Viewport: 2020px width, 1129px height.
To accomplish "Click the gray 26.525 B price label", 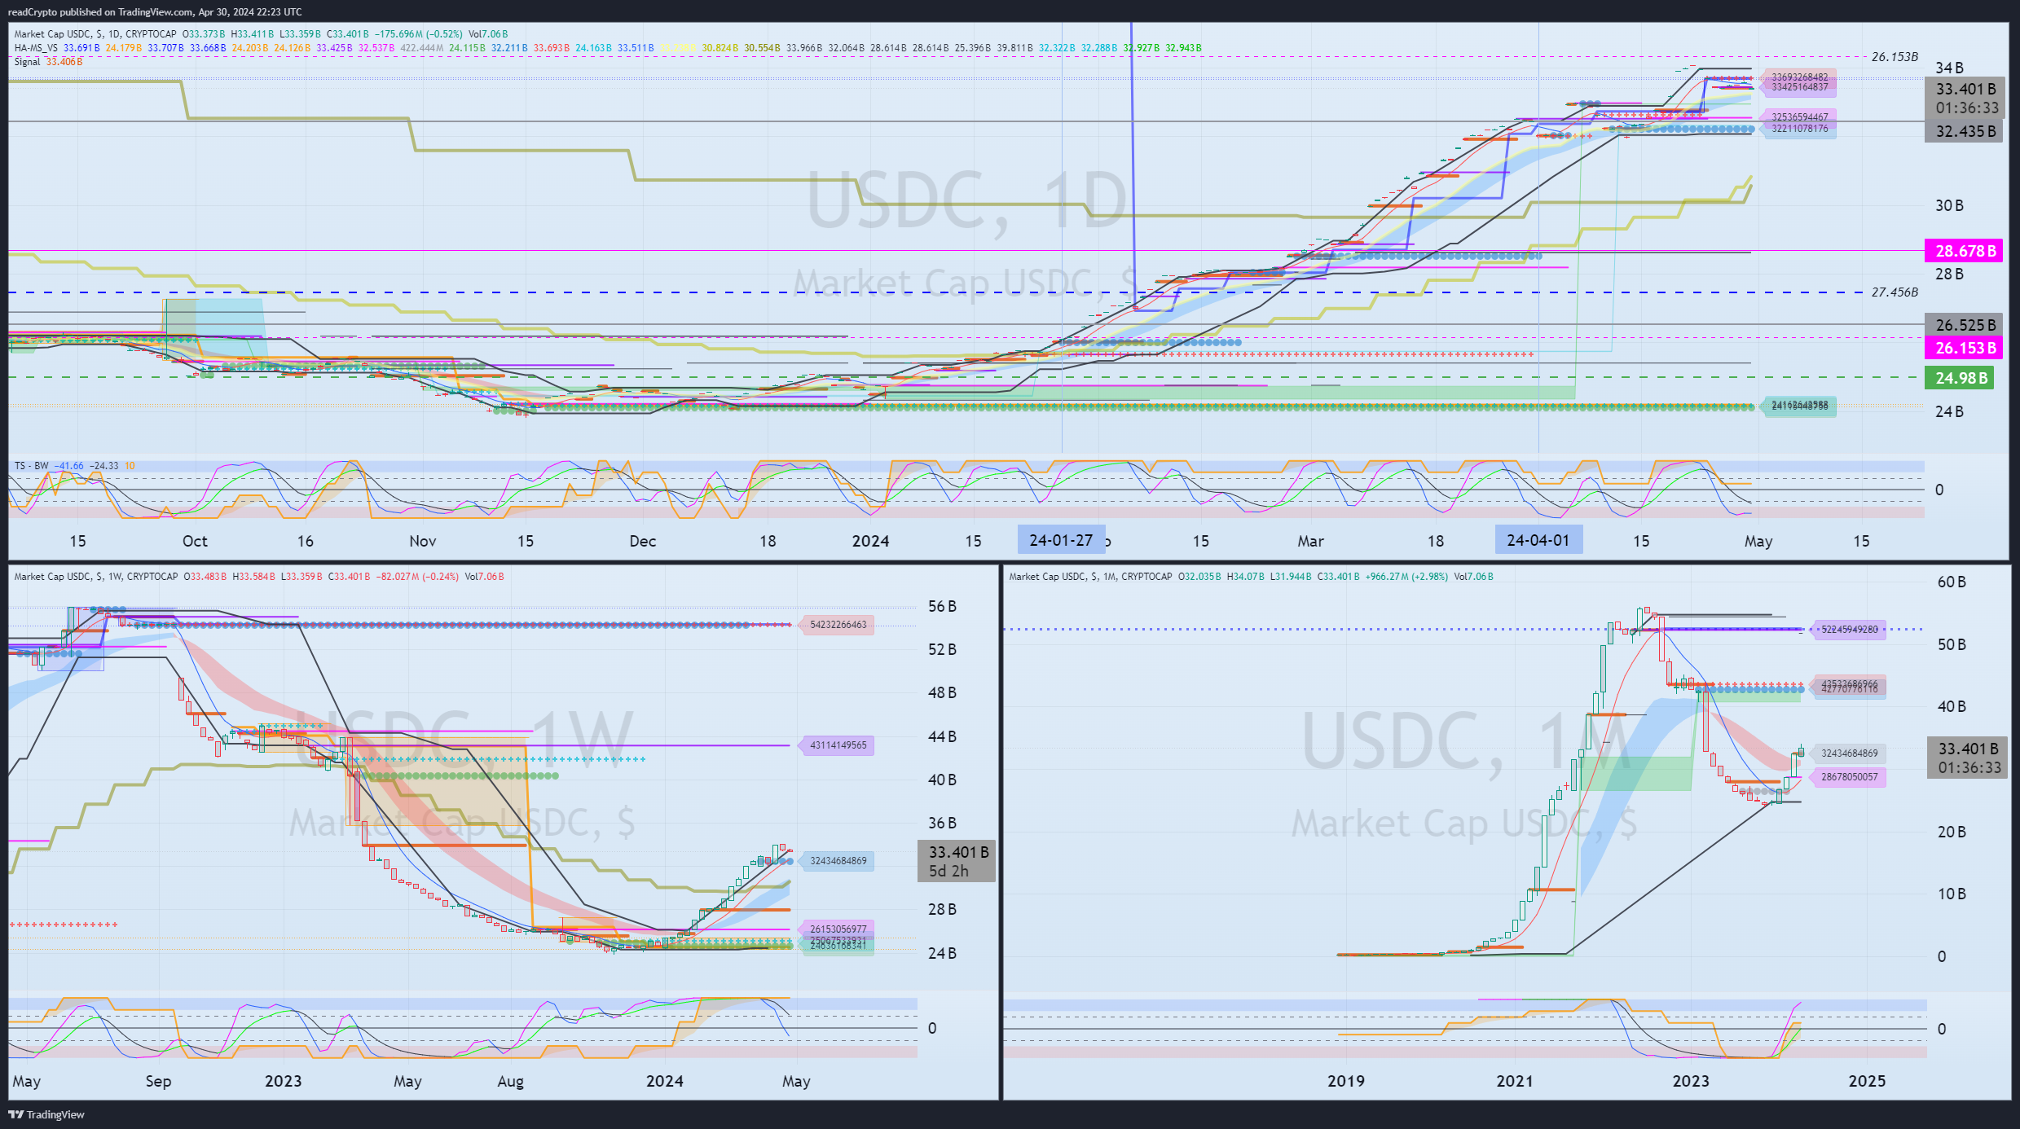I will tap(1964, 325).
